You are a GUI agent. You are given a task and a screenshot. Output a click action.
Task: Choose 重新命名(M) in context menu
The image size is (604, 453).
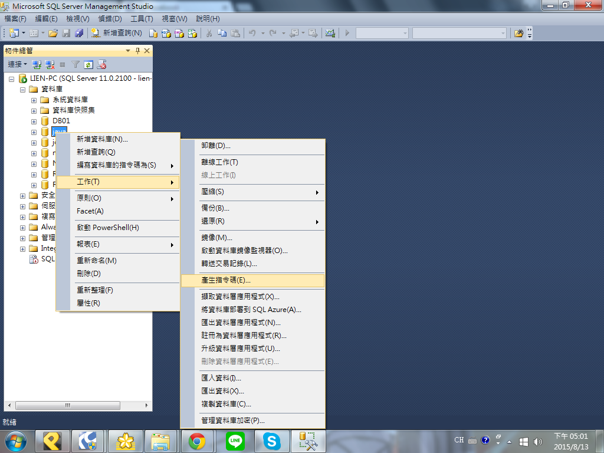[118, 261]
